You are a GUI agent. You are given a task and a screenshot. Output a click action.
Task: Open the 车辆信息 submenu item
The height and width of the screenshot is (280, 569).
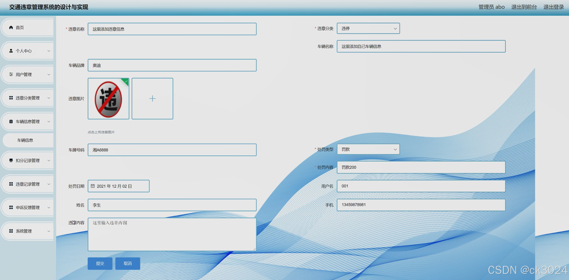(25, 140)
